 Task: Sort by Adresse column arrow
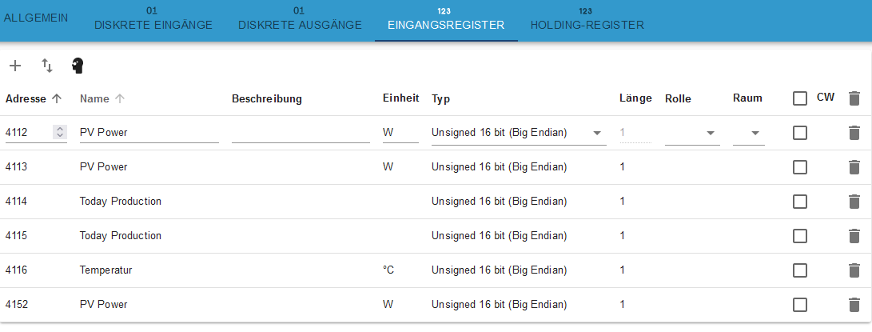pos(56,98)
